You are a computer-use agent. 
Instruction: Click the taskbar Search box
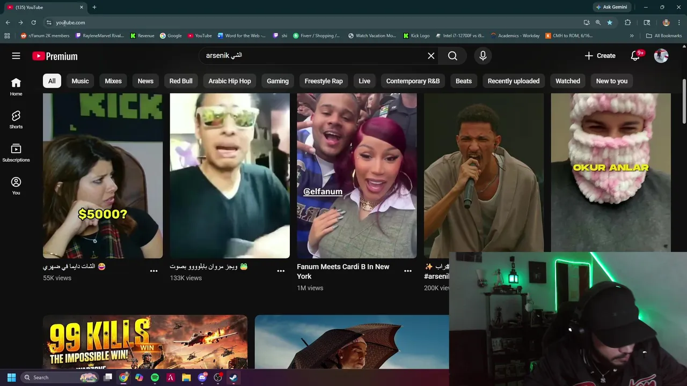coord(60,377)
